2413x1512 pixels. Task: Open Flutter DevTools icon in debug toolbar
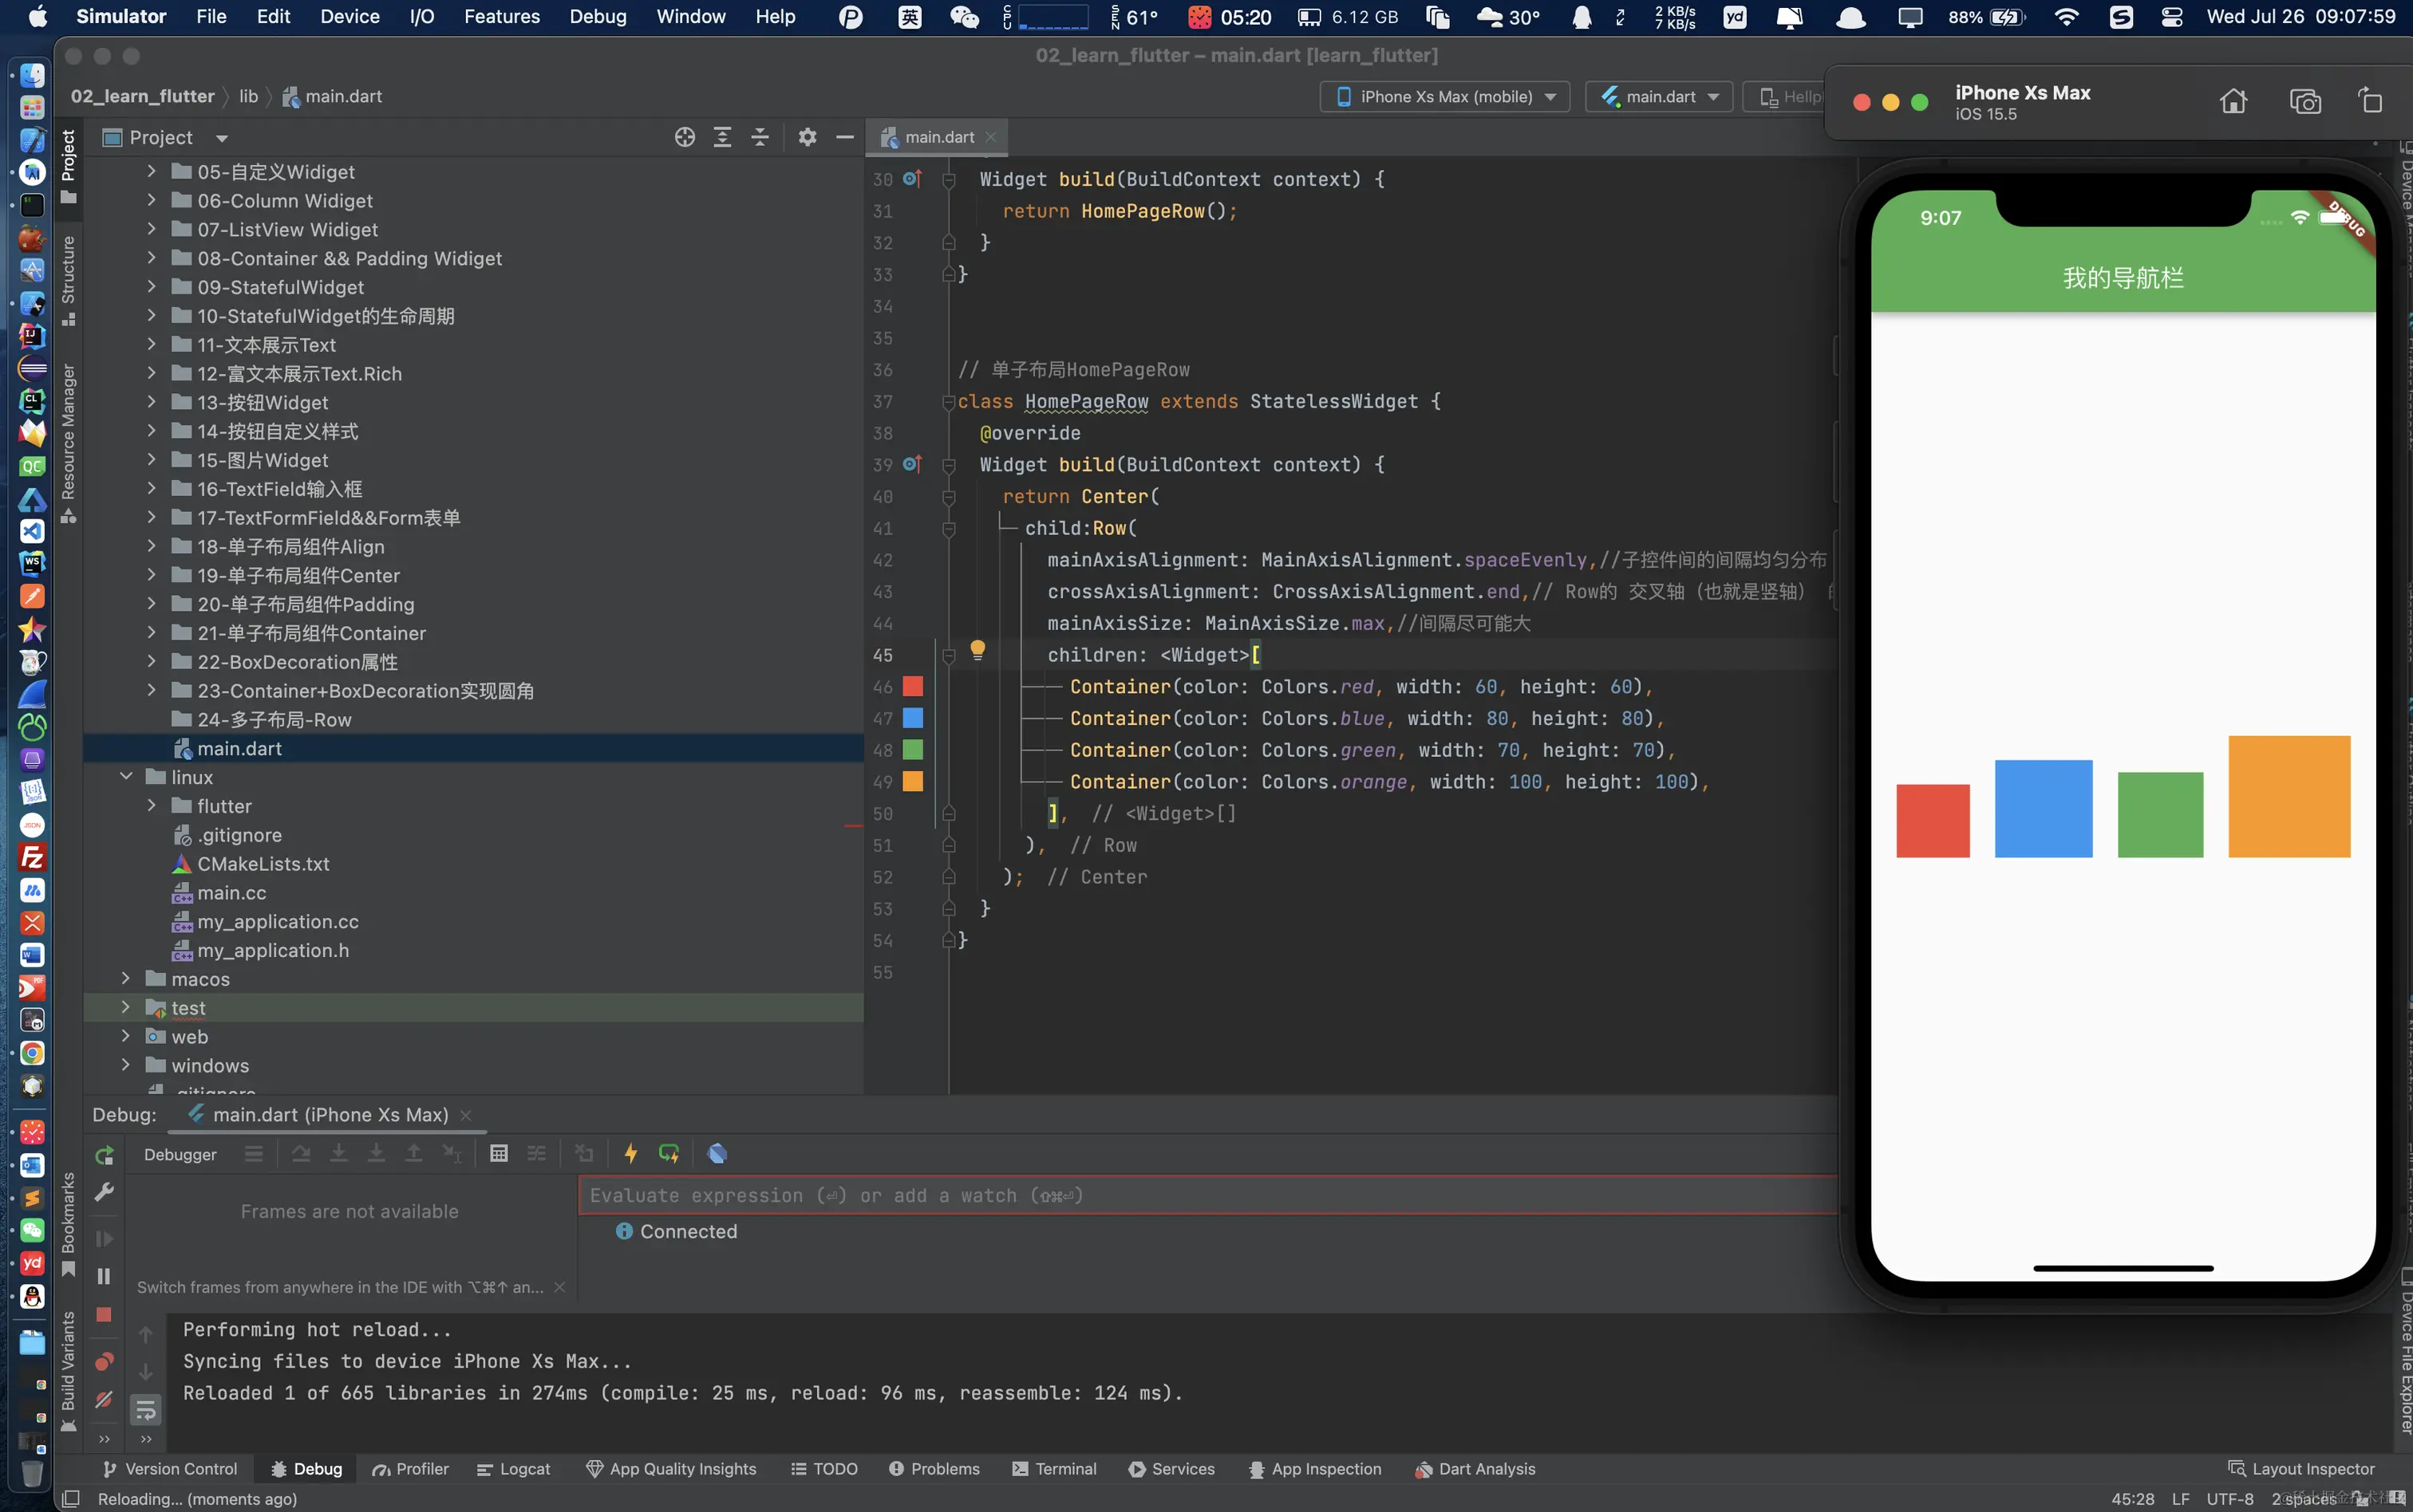(x=717, y=1154)
